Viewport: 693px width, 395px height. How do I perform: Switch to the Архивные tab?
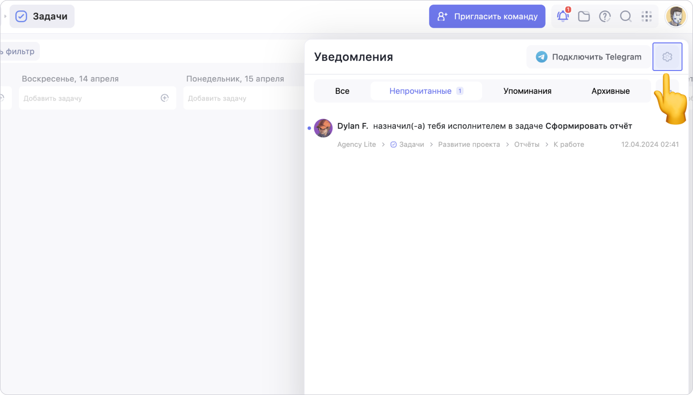click(610, 91)
